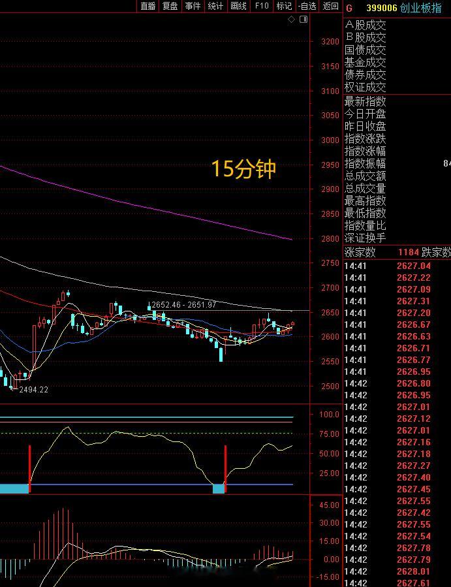Select the 基金成交 row
451x587 pixels.
point(397,62)
